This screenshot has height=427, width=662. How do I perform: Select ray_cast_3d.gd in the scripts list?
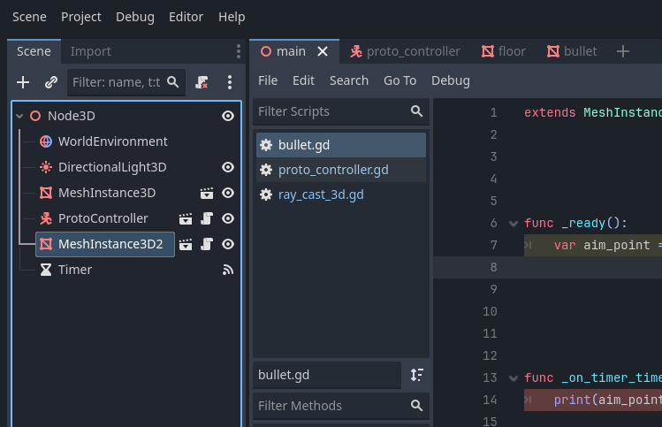click(321, 194)
